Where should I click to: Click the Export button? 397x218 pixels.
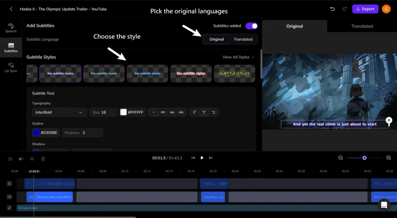pyautogui.click(x=365, y=9)
